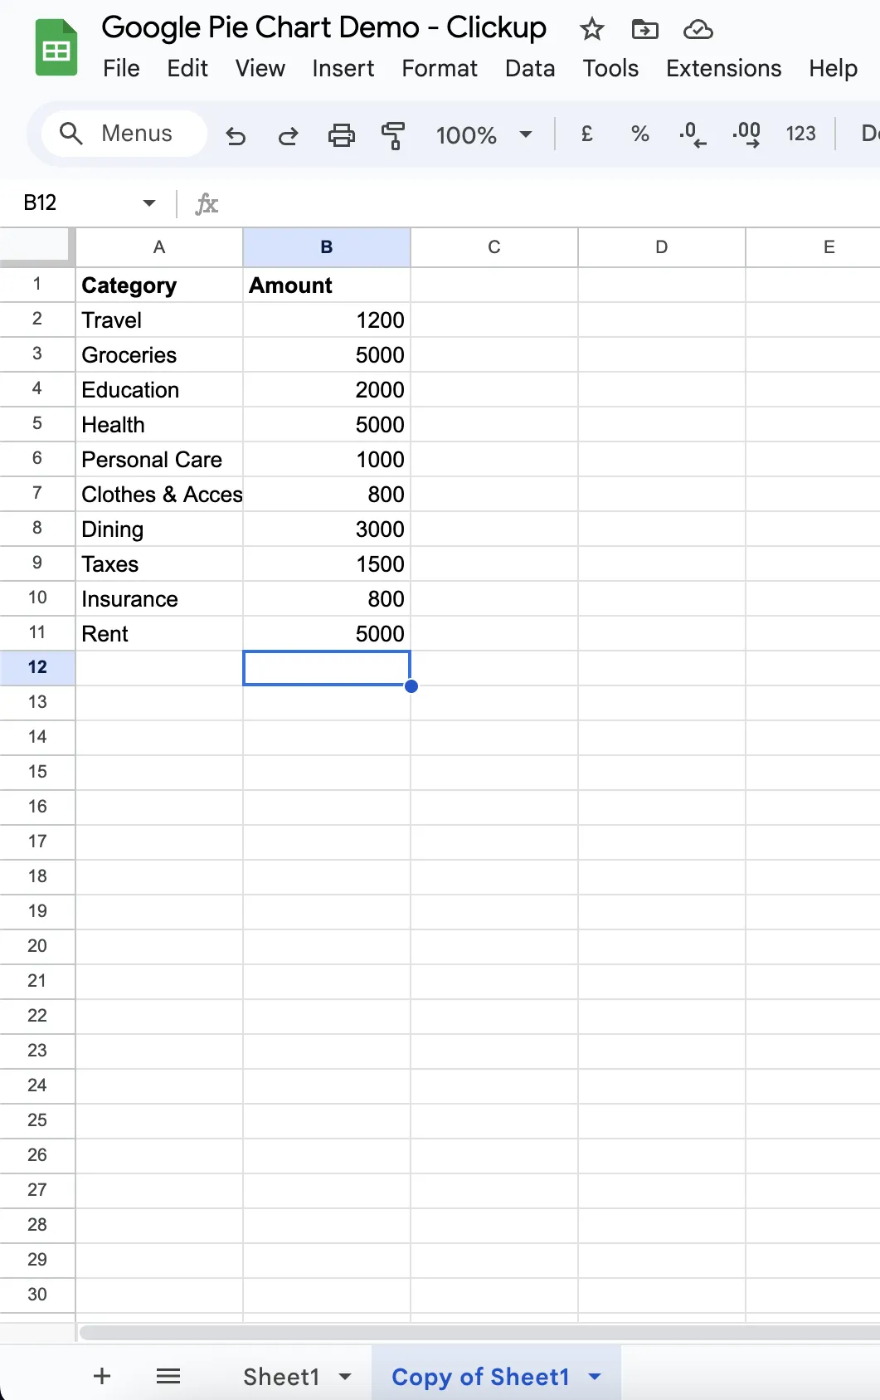Show all sheets list button
880x1400 pixels.
(168, 1377)
